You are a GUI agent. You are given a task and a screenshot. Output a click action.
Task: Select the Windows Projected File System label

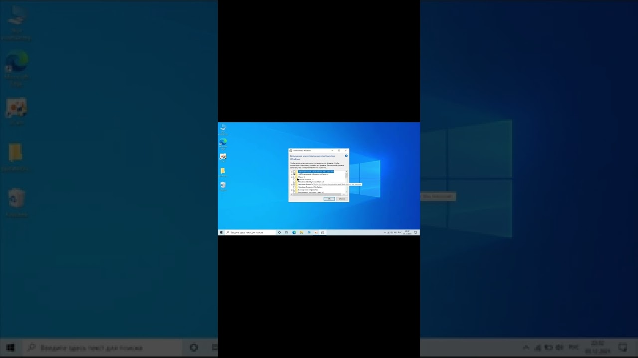click(310, 187)
